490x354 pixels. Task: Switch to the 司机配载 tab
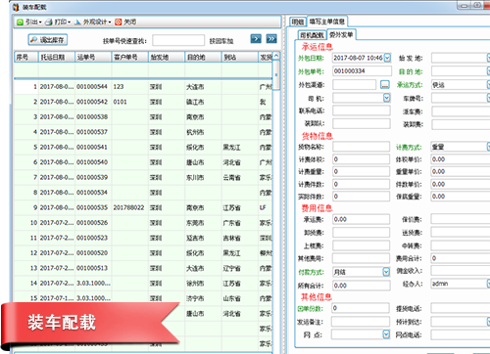pyautogui.click(x=312, y=35)
